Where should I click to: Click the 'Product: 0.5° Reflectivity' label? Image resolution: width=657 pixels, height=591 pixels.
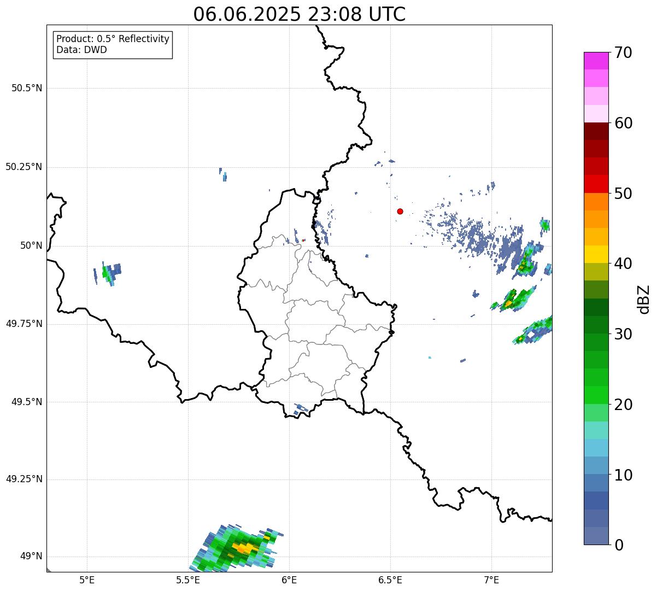(x=113, y=39)
